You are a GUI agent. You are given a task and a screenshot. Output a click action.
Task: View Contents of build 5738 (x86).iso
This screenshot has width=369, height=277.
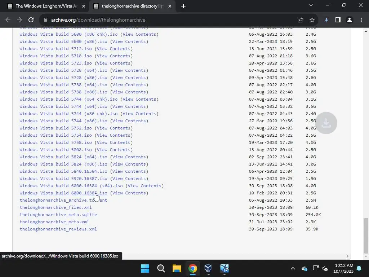(x=129, y=92)
